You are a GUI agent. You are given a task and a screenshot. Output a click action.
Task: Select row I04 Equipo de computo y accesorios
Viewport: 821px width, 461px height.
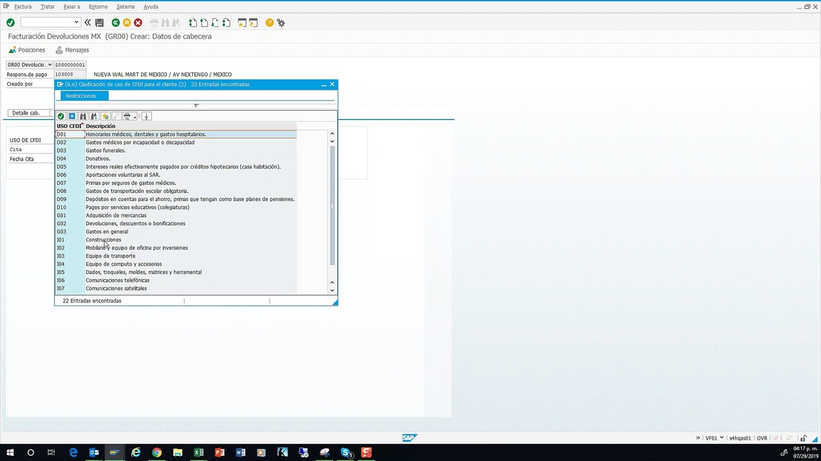(x=176, y=264)
